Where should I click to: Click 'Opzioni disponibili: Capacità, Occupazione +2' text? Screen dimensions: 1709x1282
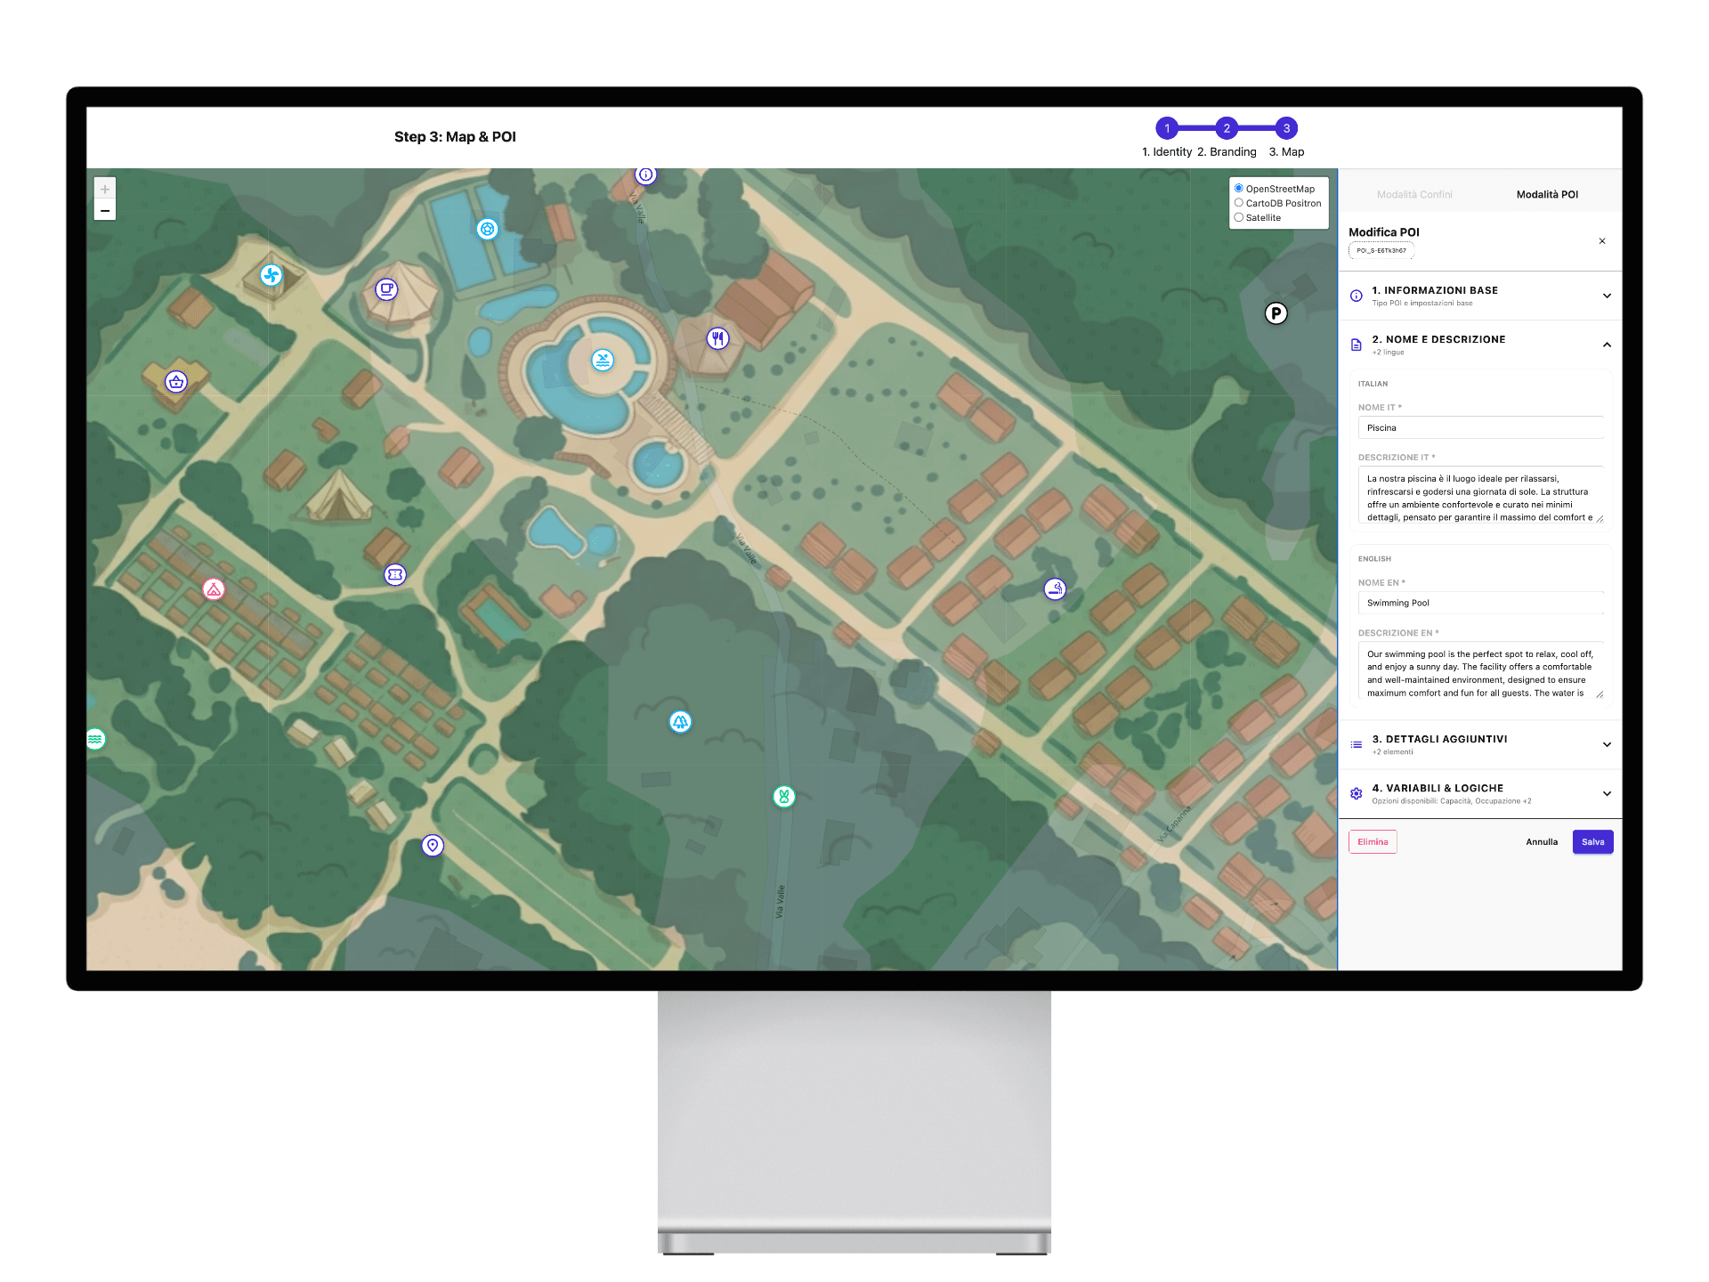(1451, 801)
